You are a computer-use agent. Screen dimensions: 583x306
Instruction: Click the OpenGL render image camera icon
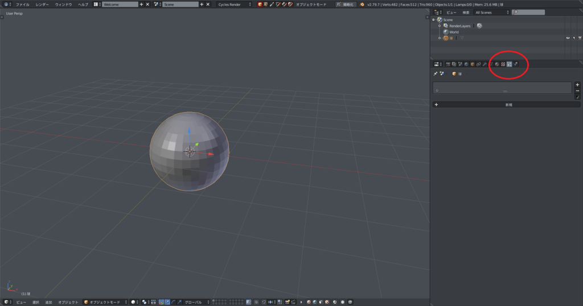coord(287,302)
